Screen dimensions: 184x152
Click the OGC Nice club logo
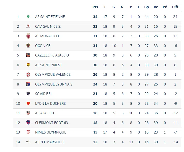pos(28,46)
